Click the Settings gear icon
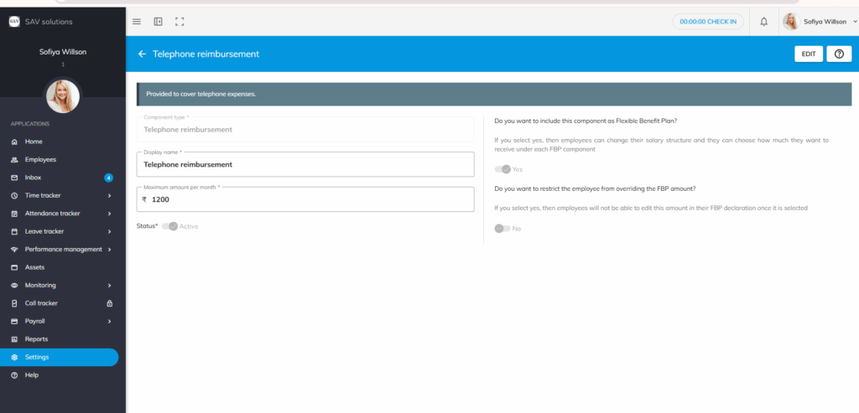The width and height of the screenshot is (859, 413). click(15, 357)
